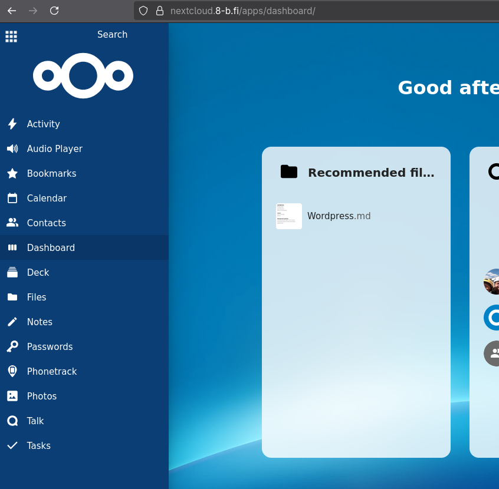Click the Calendar icon in sidebar
The height and width of the screenshot is (489, 499).
point(12,198)
